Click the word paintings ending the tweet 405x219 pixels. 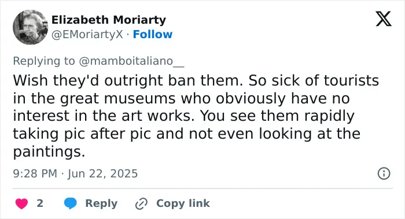(x=49, y=151)
